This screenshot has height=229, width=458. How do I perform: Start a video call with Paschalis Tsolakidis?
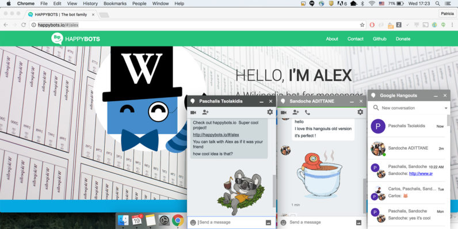[x=193, y=112]
